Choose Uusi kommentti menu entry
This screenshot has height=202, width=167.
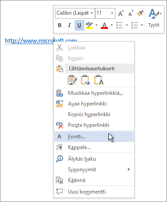[94, 192]
